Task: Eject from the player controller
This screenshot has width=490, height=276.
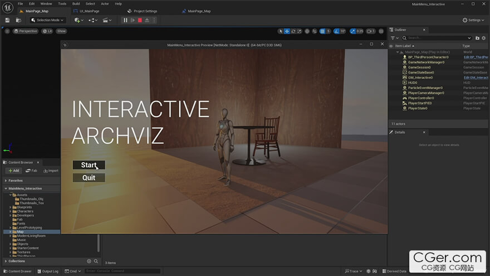Action: 147,20
